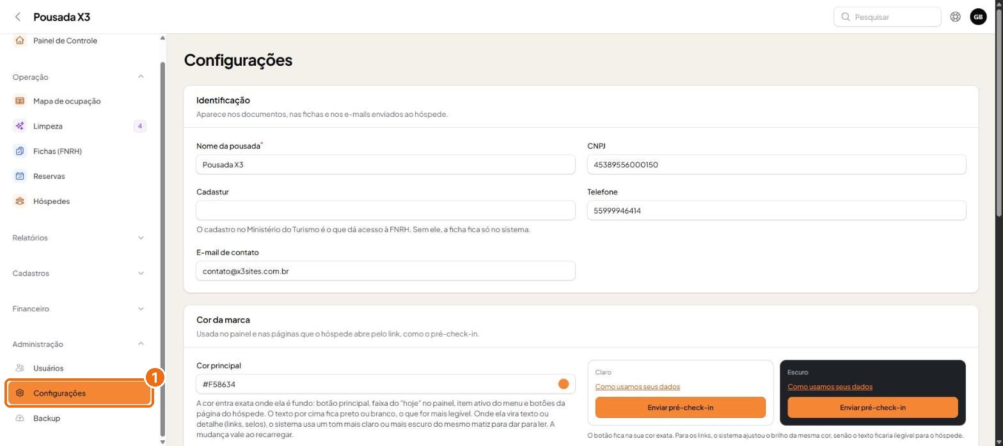Click the Telefone input field
Image resolution: width=1003 pixels, height=446 pixels.
(x=777, y=210)
